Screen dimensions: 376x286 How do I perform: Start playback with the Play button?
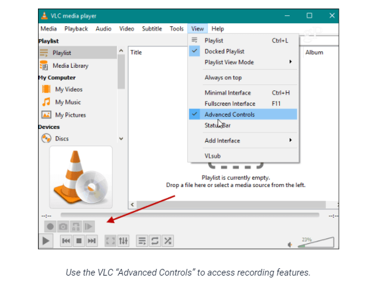pos(46,241)
